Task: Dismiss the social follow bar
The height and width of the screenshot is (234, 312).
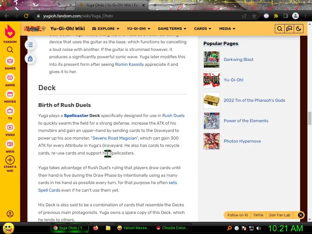Action: pyautogui.click(x=301, y=215)
